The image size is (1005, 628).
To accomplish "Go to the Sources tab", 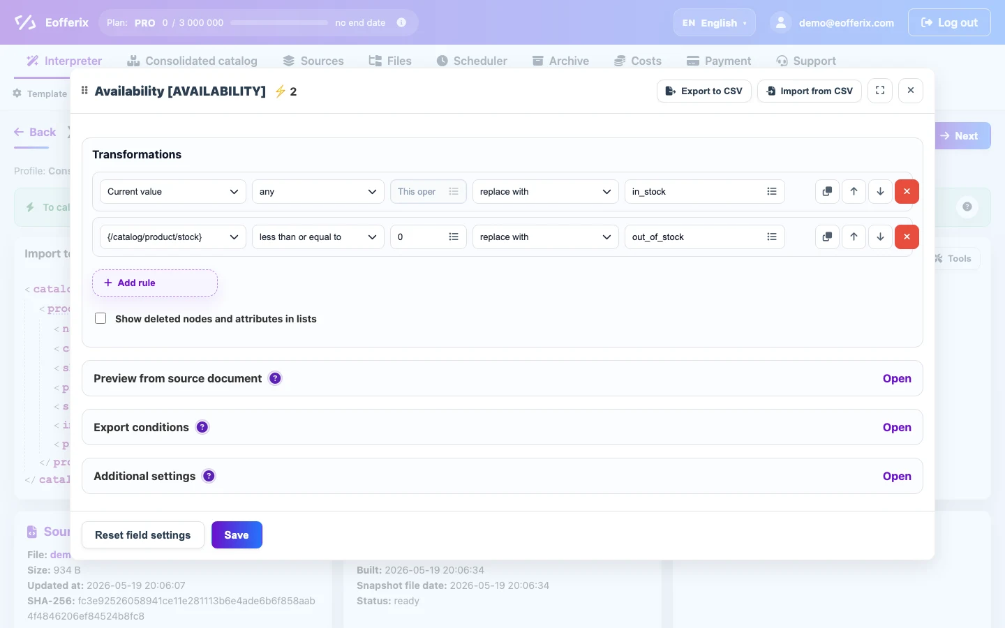I will pyautogui.click(x=313, y=61).
